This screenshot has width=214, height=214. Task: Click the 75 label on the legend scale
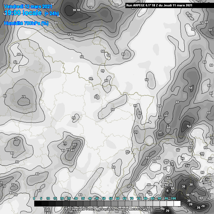tap(138, 198)
